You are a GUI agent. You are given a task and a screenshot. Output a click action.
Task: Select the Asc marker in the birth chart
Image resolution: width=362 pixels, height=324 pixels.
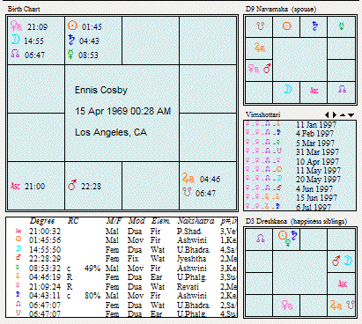[15, 186]
